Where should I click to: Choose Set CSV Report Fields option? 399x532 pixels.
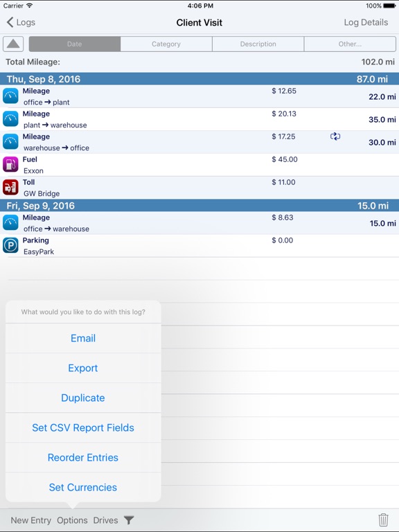pyautogui.click(x=83, y=428)
